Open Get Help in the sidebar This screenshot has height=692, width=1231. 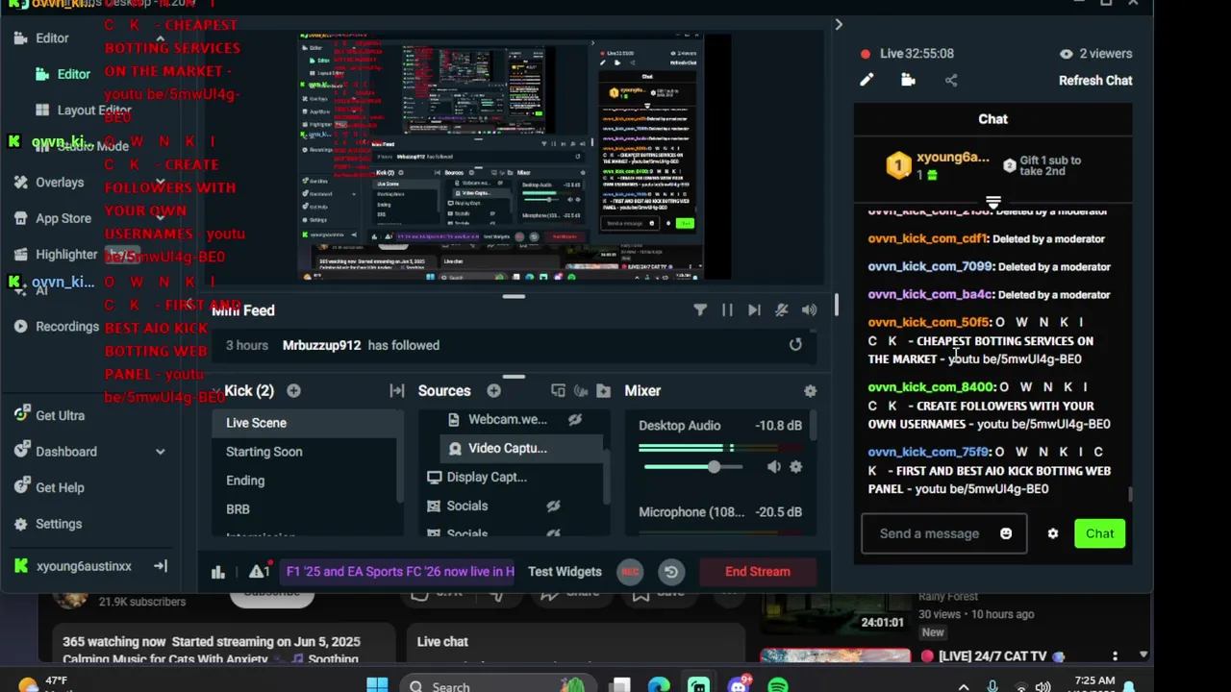60,487
